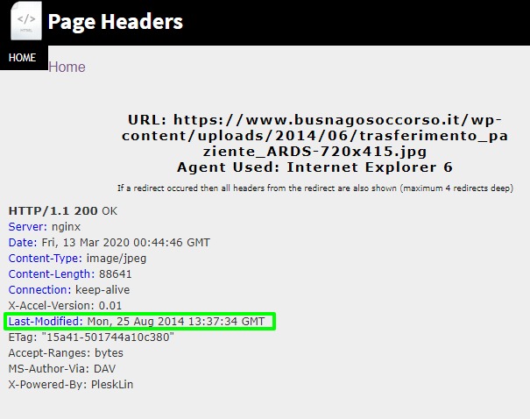Click the Last-Modified header label

pyautogui.click(x=46, y=322)
